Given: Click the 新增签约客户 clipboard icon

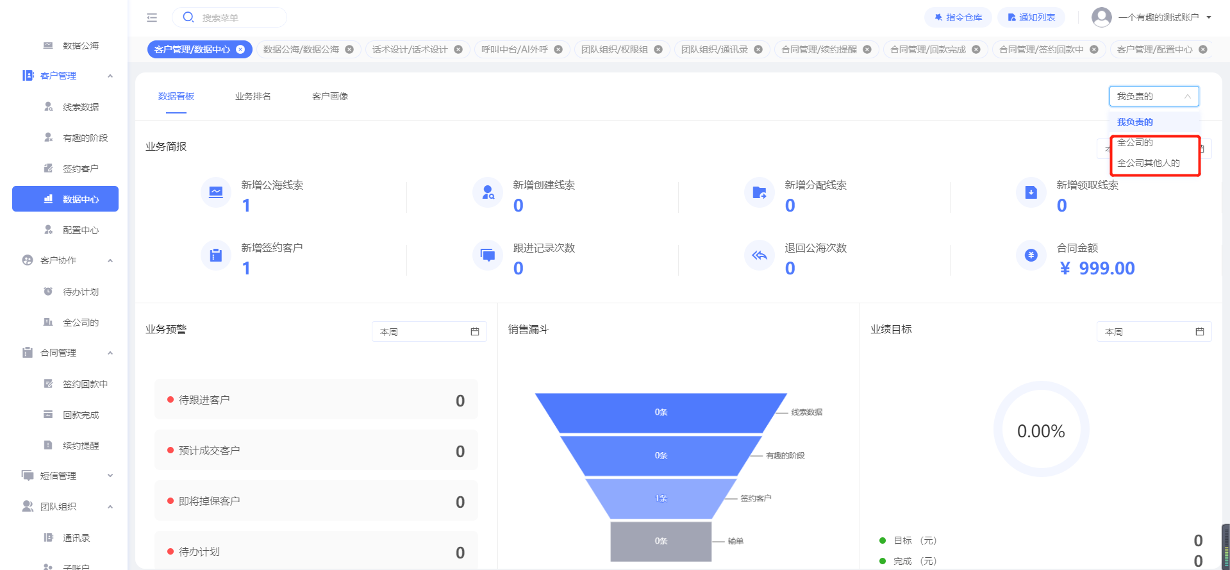Looking at the screenshot, I should pos(216,255).
